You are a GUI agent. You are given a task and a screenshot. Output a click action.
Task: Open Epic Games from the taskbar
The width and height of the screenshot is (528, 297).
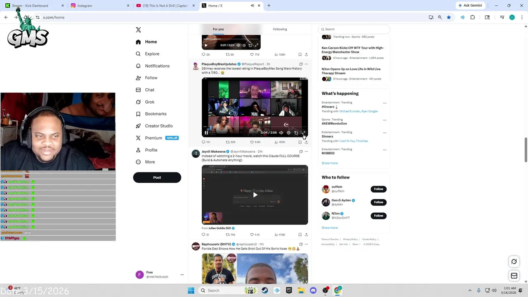click(x=289, y=290)
